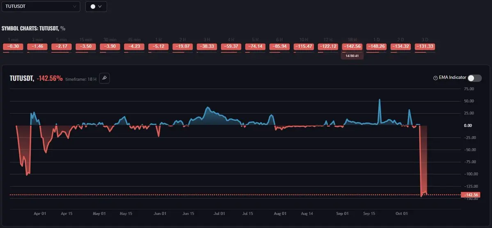Screen dimensions: 492x228
Task: Pick the 10 H timeframe value -115.47
Action: coord(304,47)
